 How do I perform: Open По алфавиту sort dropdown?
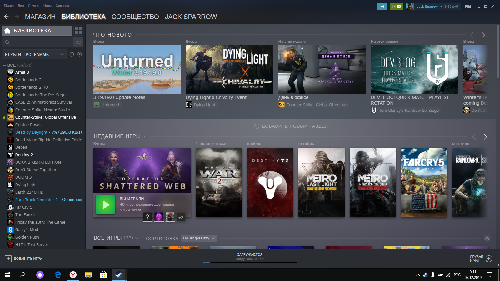tap(199, 238)
